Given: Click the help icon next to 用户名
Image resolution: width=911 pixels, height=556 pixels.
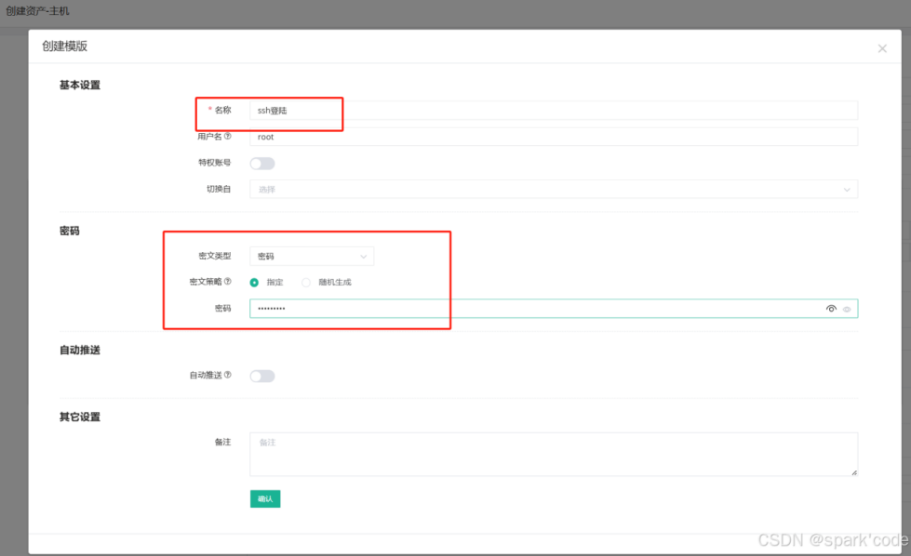Looking at the screenshot, I should click(228, 137).
